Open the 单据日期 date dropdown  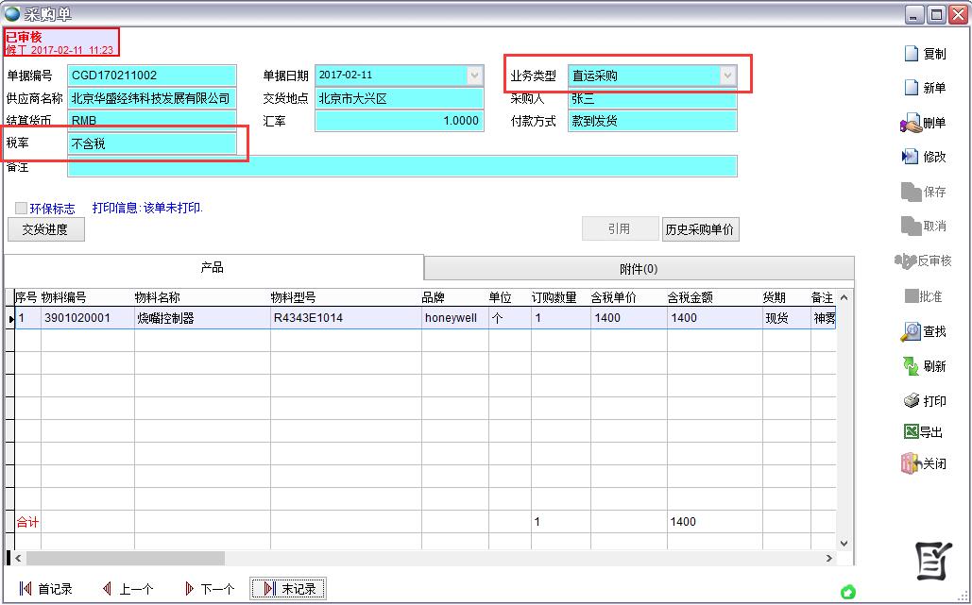tap(474, 76)
